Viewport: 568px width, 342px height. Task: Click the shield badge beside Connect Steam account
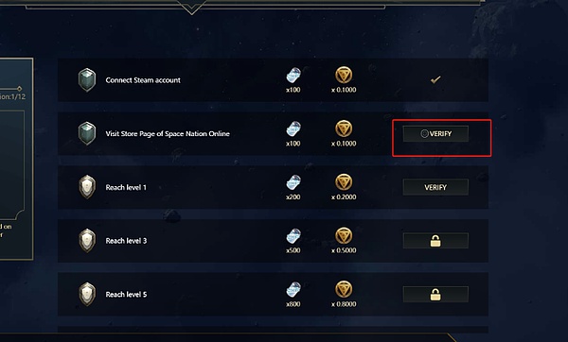point(87,79)
